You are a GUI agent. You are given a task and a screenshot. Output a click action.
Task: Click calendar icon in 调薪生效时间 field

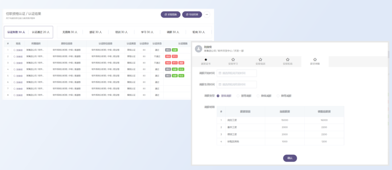220,84
